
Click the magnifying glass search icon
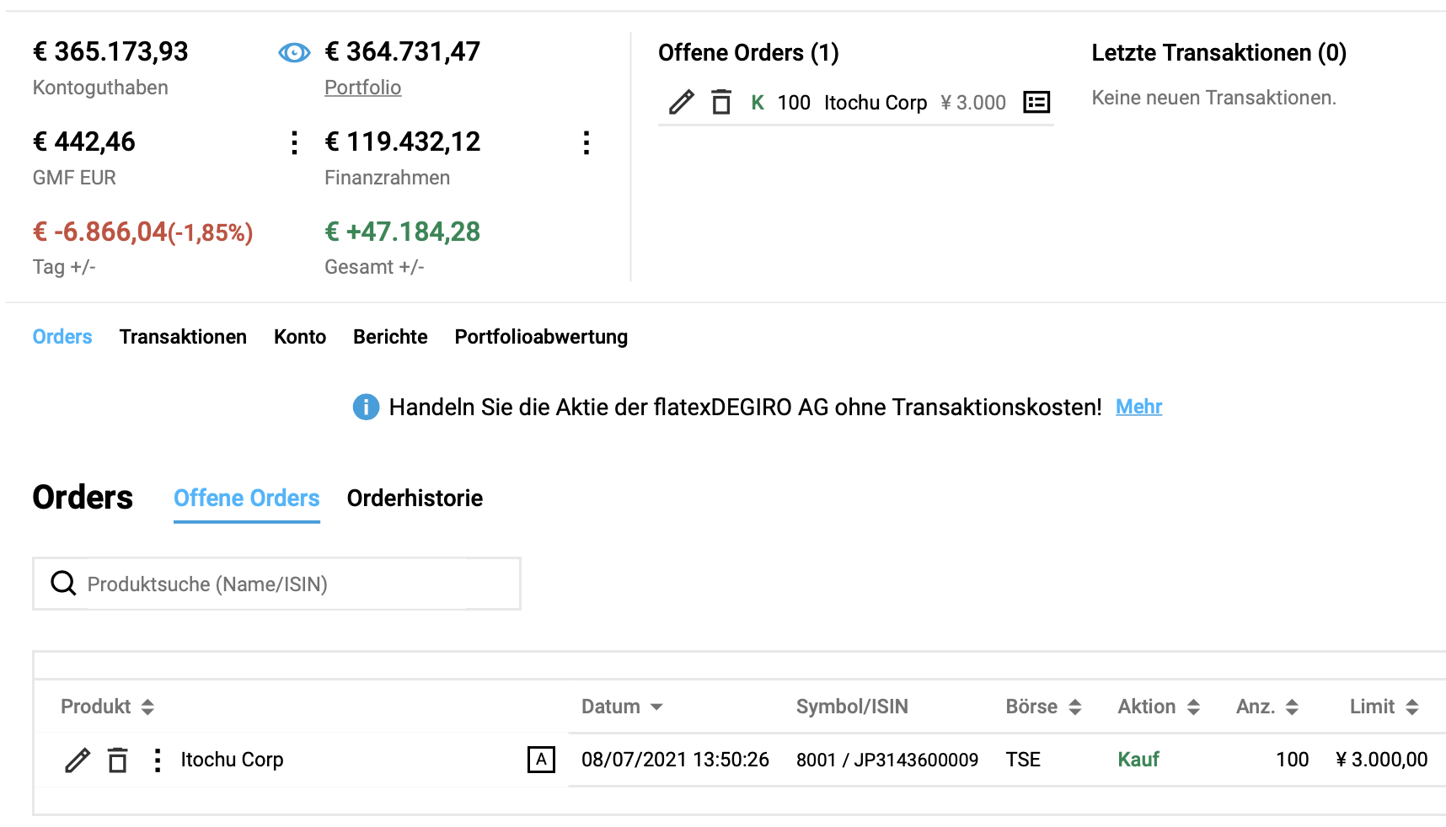pyautogui.click(x=63, y=583)
